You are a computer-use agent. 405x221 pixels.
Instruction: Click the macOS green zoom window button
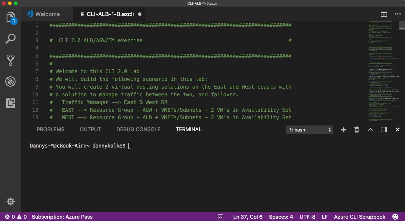tap(16, 3)
